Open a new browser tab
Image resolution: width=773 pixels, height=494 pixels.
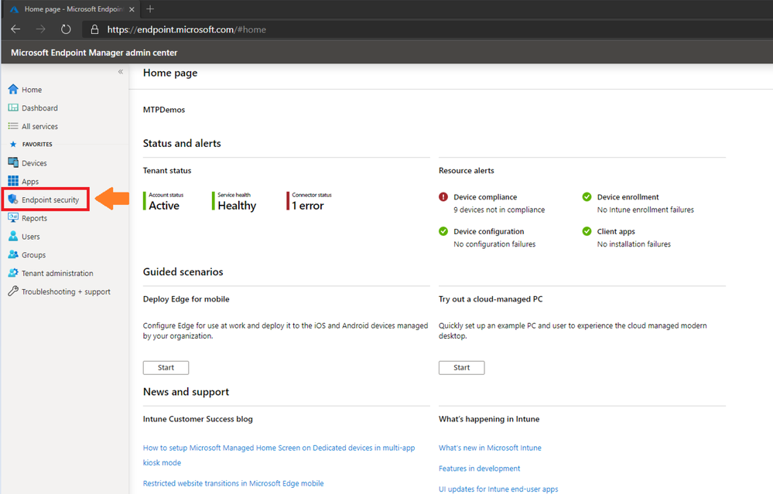point(150,9)
